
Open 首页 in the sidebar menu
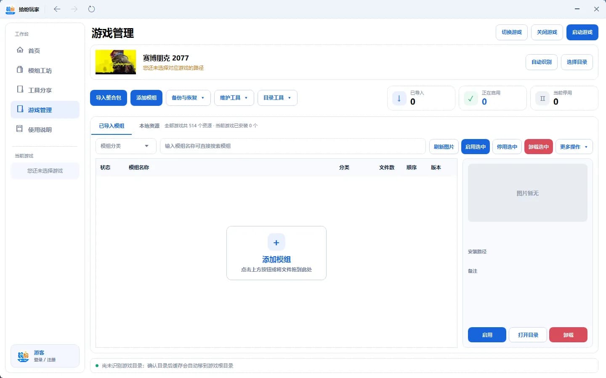coord(45,50)
